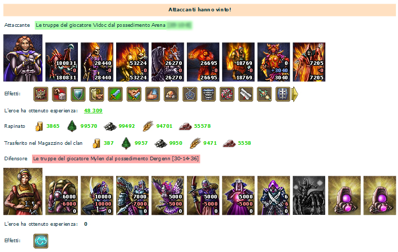The height and width of the screenshot is (252, 398).
Task: Click the attacker unit with +3040 reinforcement
Action: pyautogui.click(x=274, y=62)
